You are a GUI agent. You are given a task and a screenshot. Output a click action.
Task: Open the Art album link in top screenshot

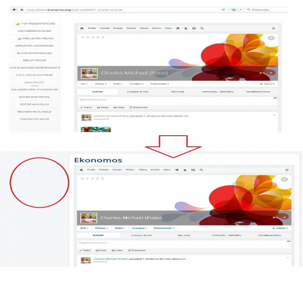tap(186, 116)
